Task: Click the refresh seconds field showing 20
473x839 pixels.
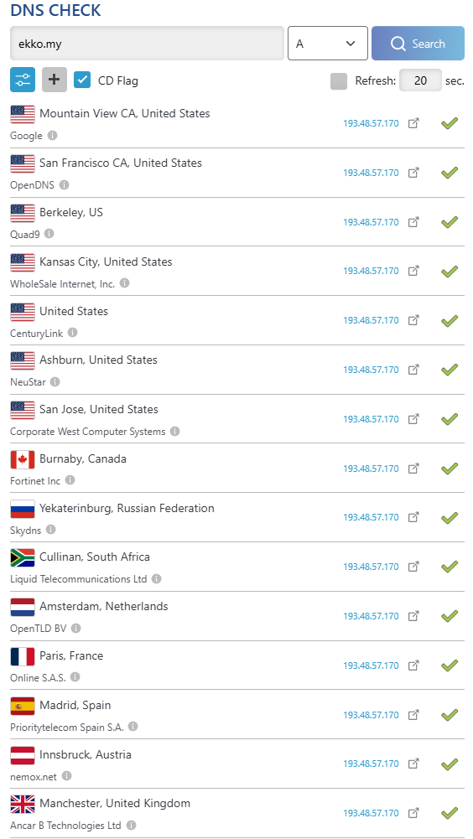Action: point(420,80)
